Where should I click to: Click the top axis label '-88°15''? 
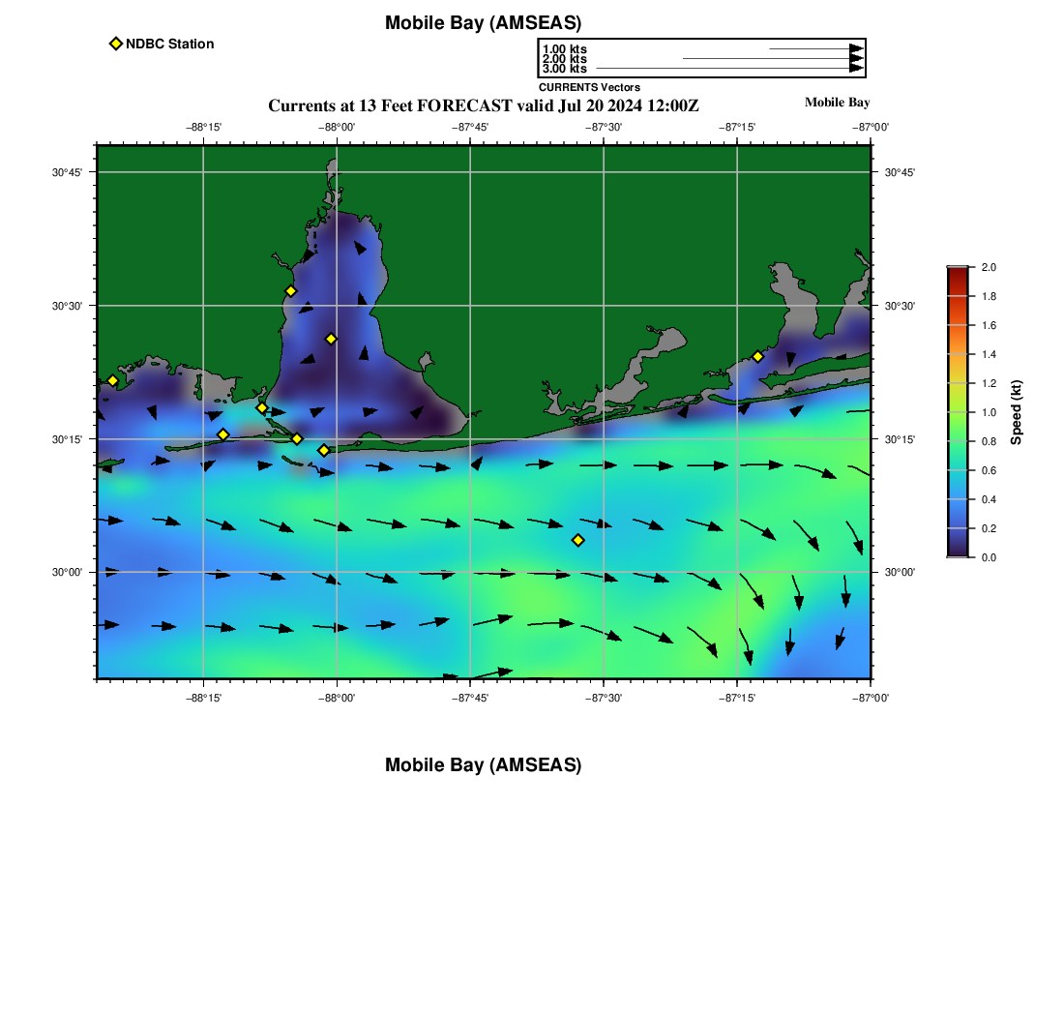coord(203,127)
